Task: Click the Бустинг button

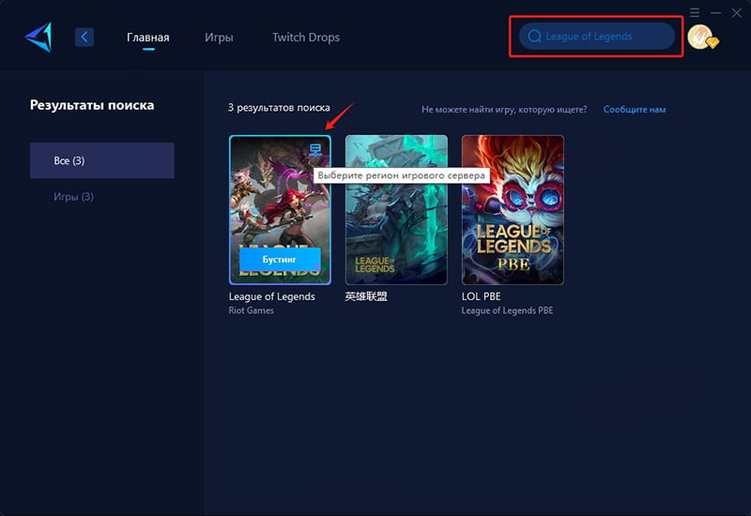Action: coord(280,260)
